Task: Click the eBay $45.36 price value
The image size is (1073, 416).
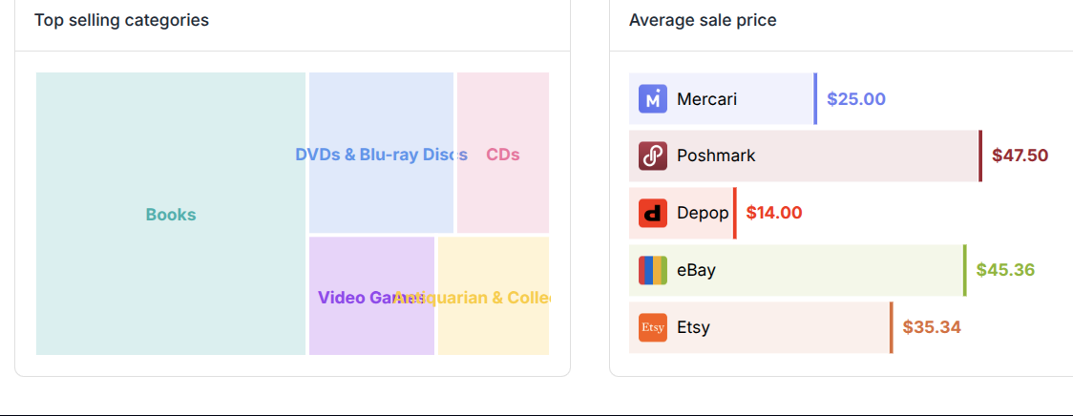Action: point(1005,270)
